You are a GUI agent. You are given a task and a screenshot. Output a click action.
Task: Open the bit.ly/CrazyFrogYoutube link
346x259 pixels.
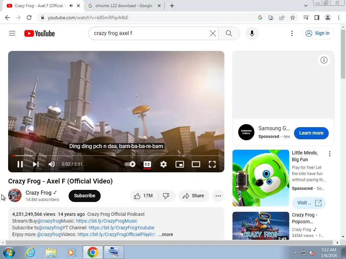[121, 228]
